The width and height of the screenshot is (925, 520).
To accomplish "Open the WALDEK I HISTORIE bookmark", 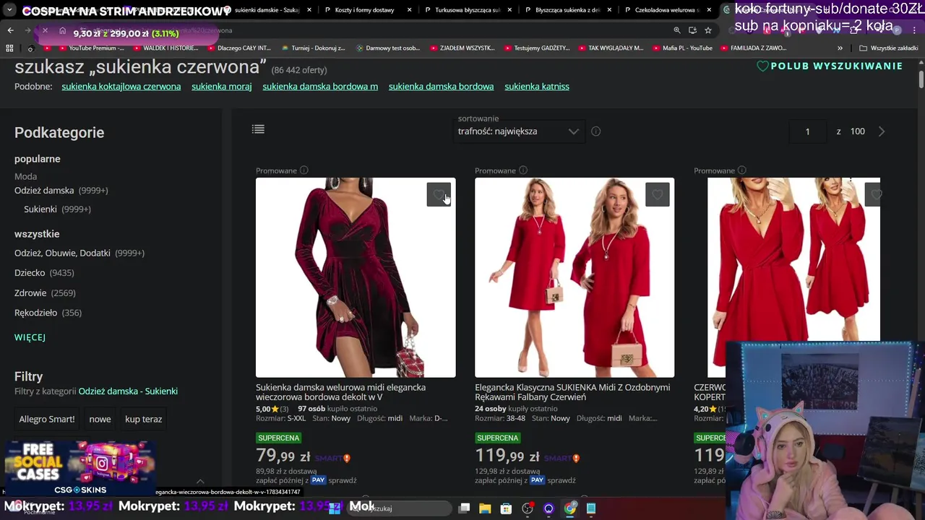I will point(165,48).
